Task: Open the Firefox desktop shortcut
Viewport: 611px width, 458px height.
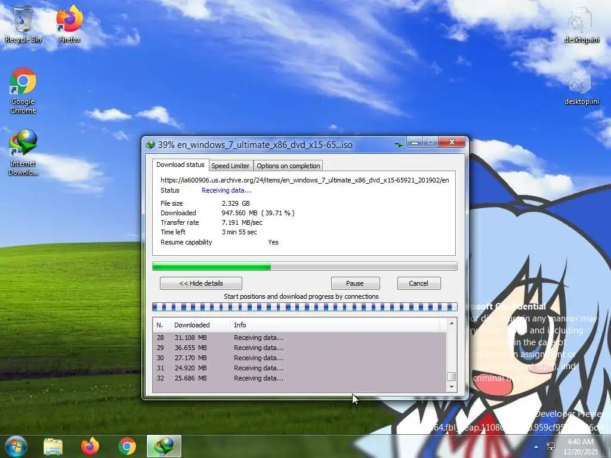Action: click(x=69, y=24)
